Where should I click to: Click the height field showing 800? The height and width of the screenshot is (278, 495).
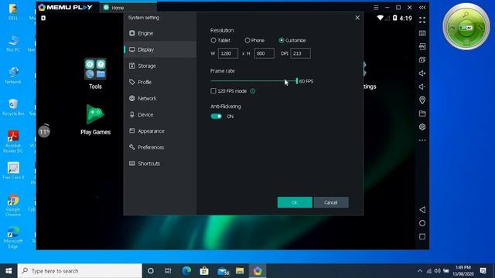tap(265, 53)
